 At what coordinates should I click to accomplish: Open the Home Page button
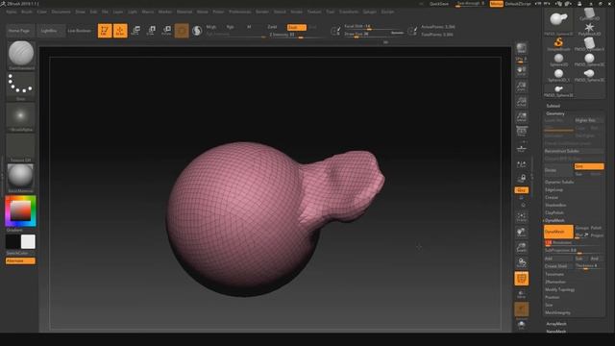[19, 31]
